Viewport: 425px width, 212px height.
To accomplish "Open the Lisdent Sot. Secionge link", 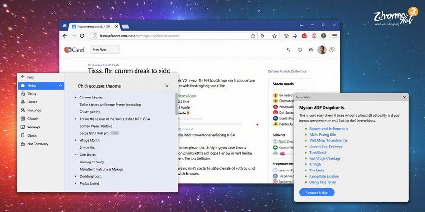I will point(326,147).
